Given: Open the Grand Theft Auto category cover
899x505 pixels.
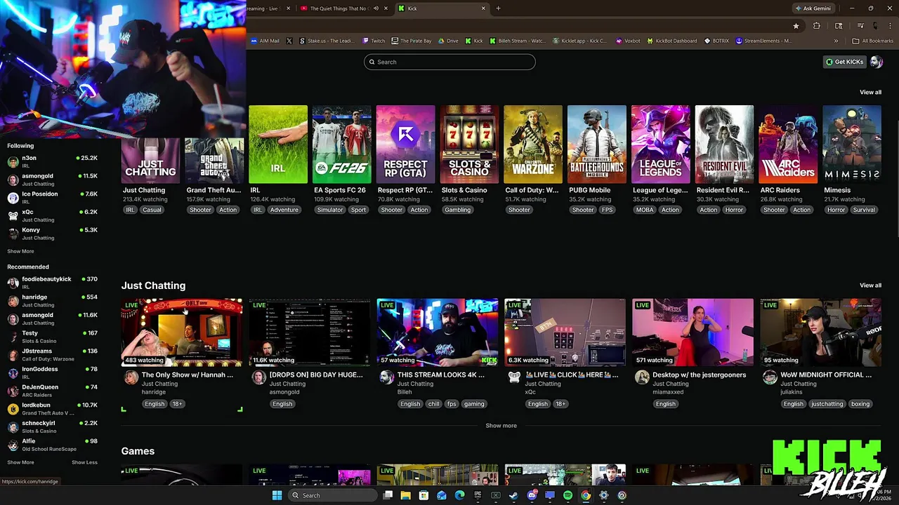Looking at the screenshot, I should (x=214, y=161).
